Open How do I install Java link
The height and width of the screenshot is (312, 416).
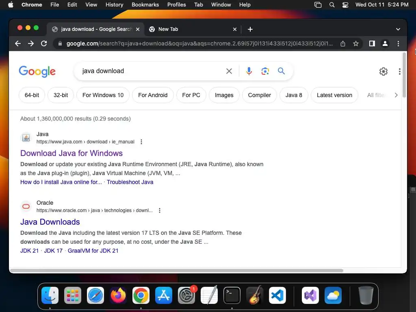pos(61,182)
